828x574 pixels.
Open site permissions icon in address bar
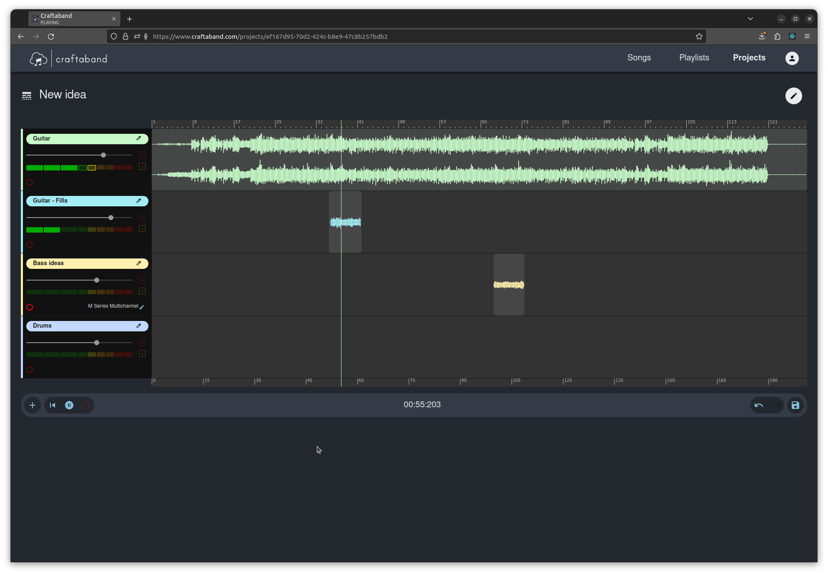(137, 37)
